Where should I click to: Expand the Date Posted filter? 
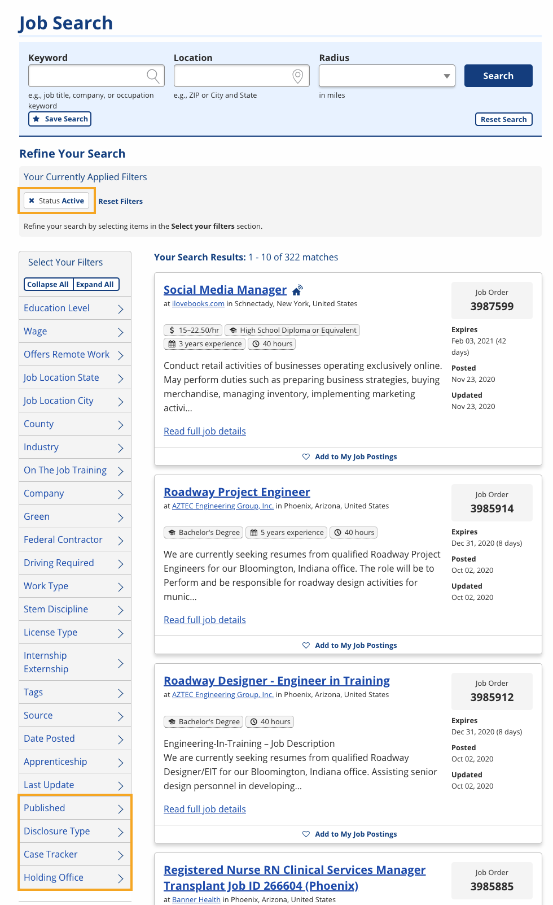[75, 739]
